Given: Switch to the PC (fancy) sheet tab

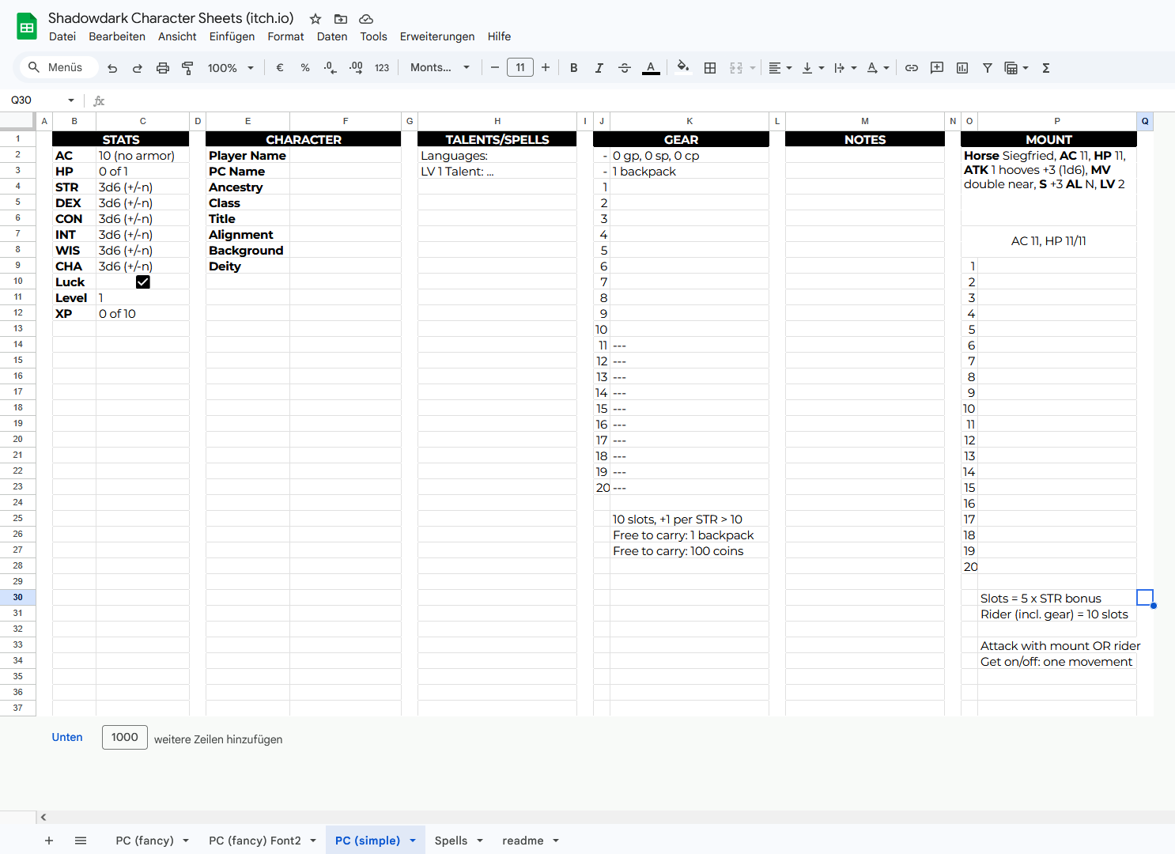Looking at the screenshot, I should coord(145,841).
